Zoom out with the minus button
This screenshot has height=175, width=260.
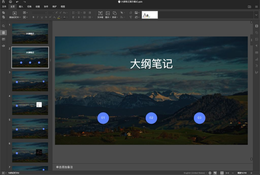(233, 173)
